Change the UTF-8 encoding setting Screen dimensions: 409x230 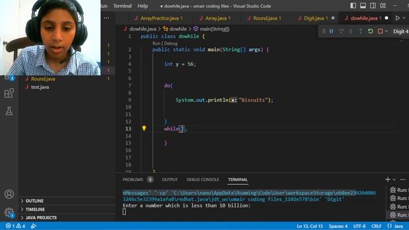click(x=359, y=226)
